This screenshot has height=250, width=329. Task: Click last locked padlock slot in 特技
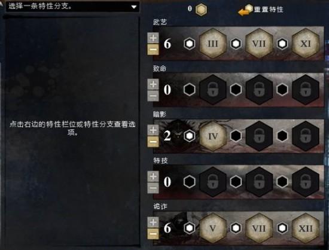tap(306, 182)
